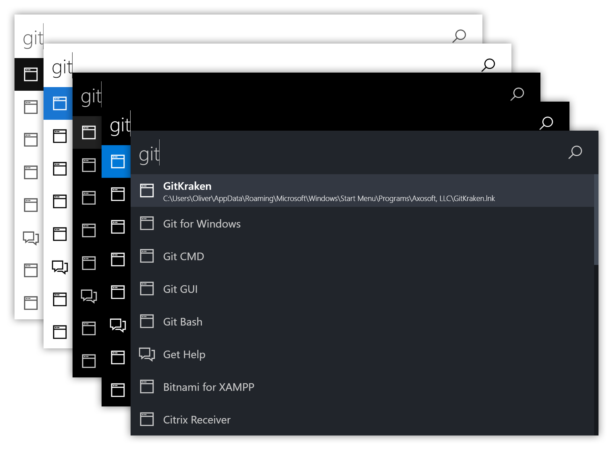Click the black-highlighted result icon in the white window

point(31,74)
